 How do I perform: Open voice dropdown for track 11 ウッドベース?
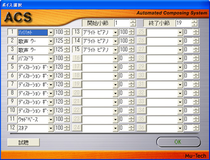(51, 119)
